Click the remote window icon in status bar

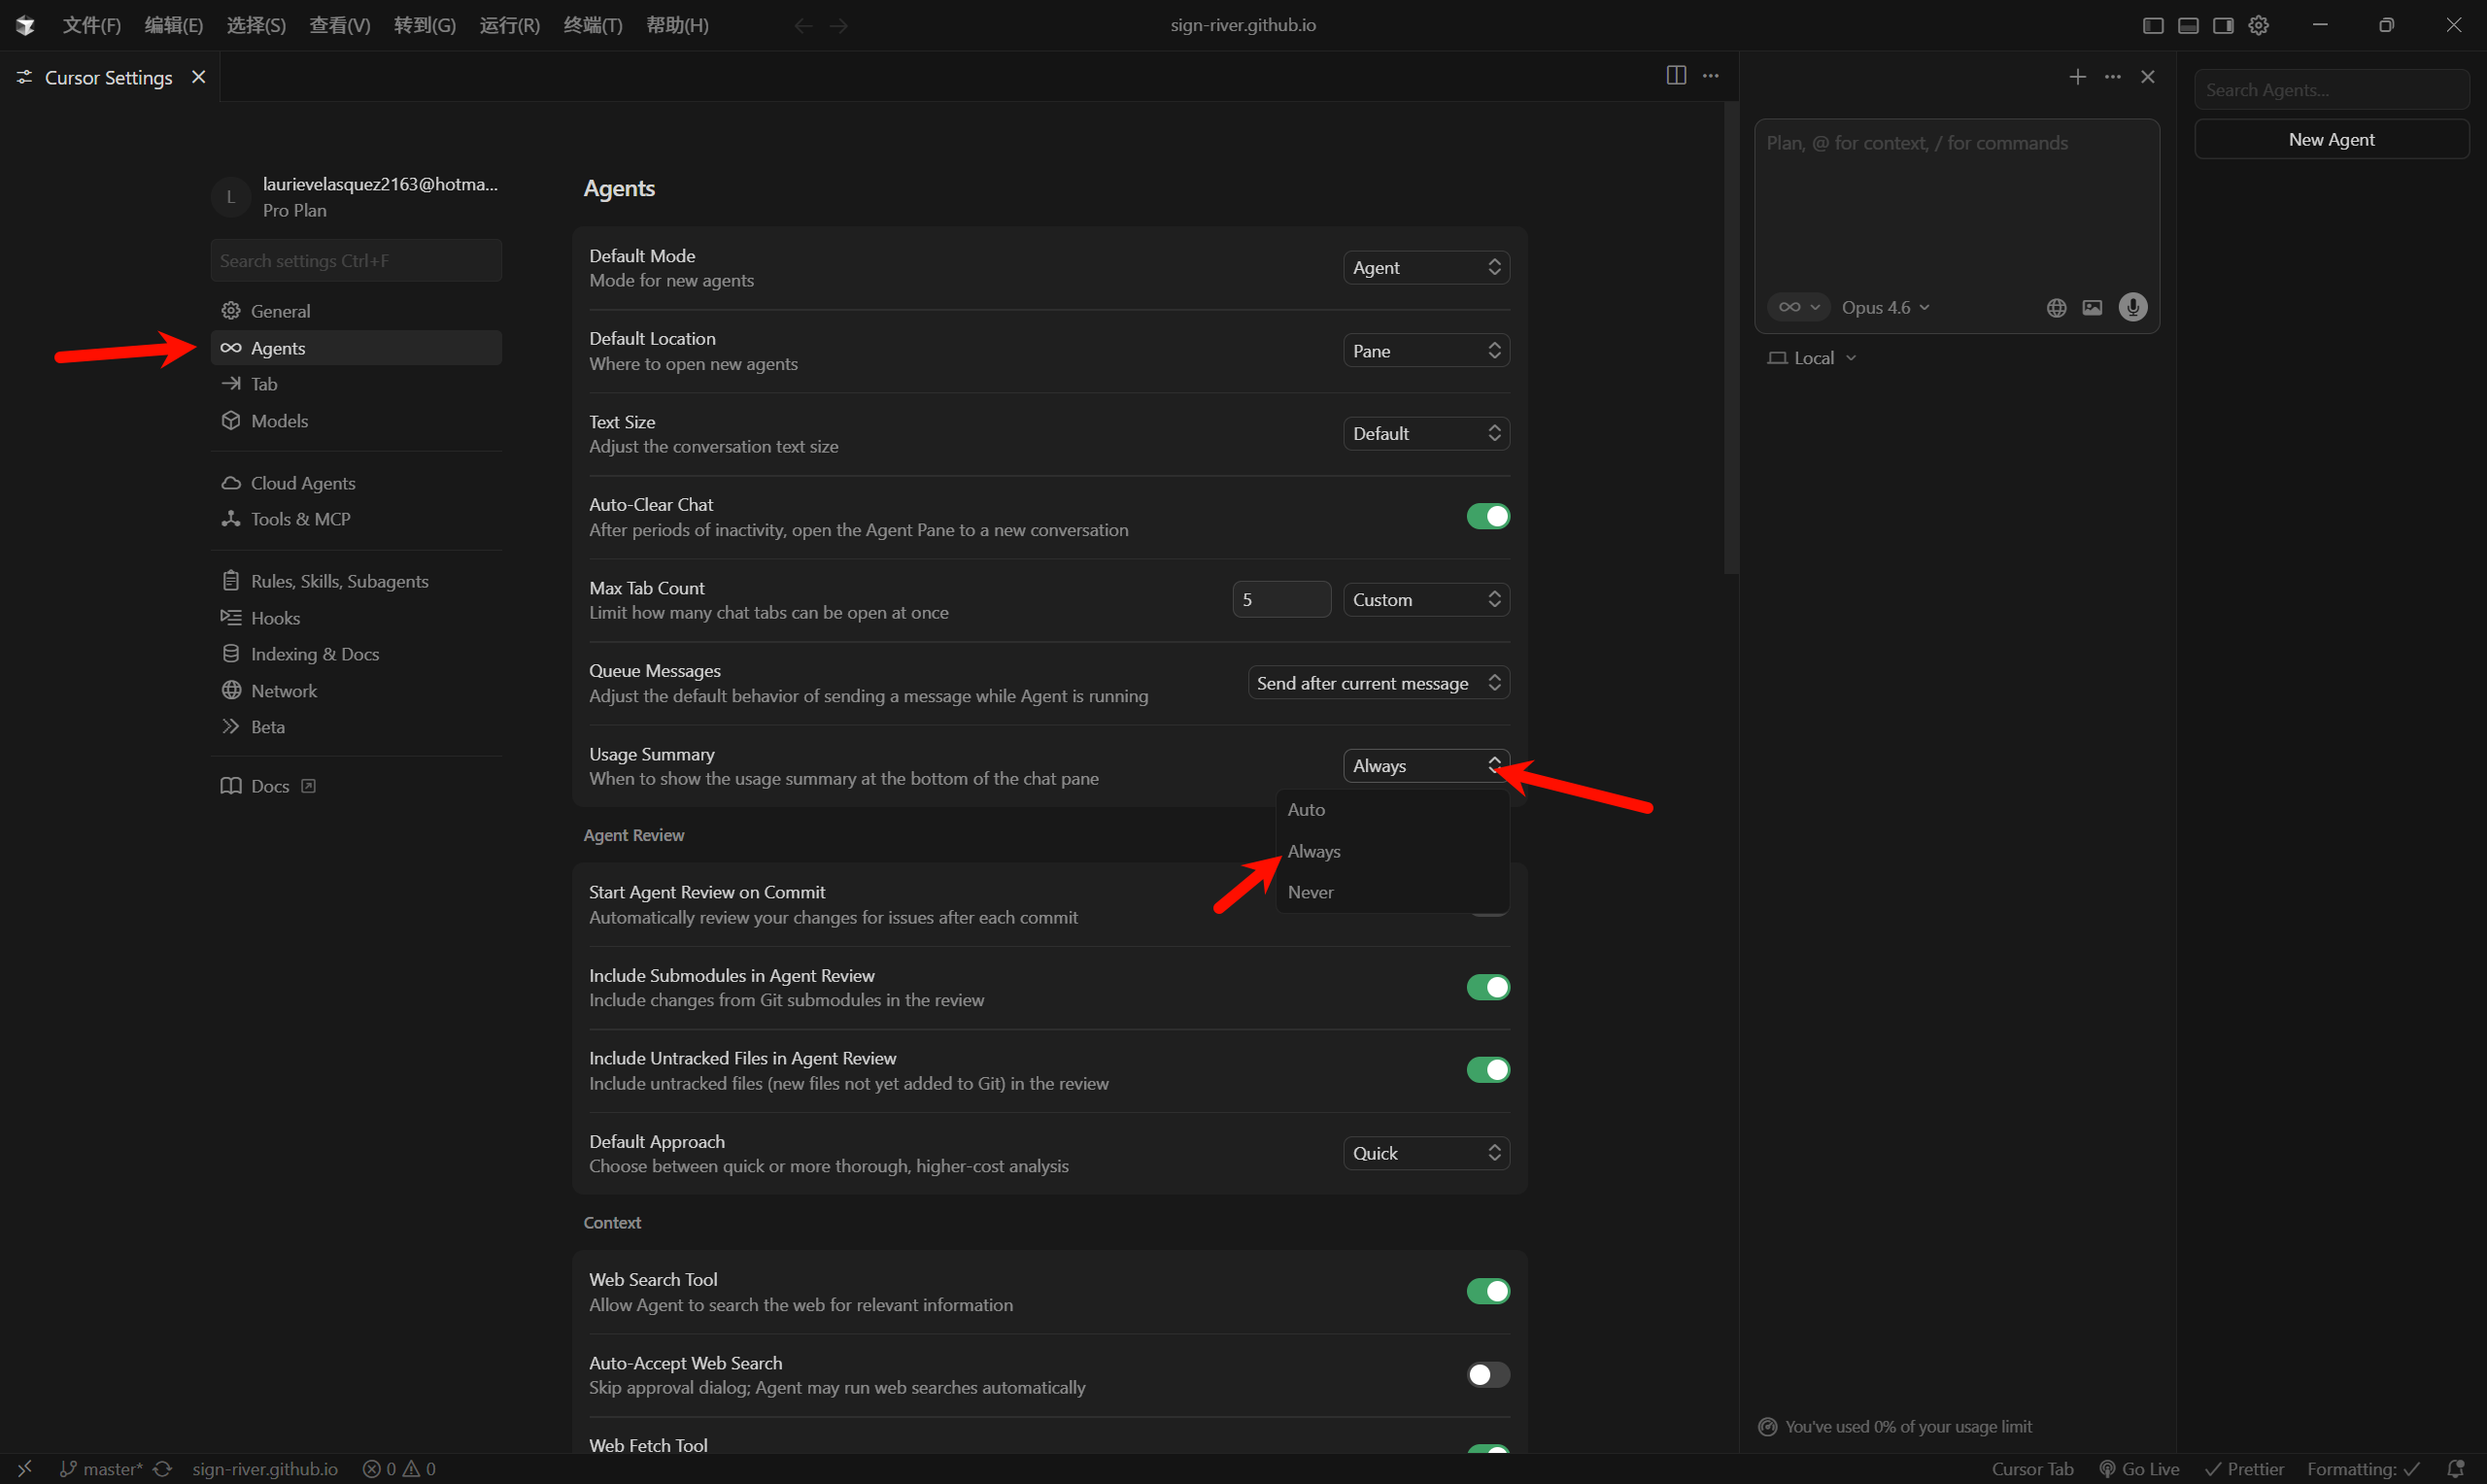[25, 1469]
